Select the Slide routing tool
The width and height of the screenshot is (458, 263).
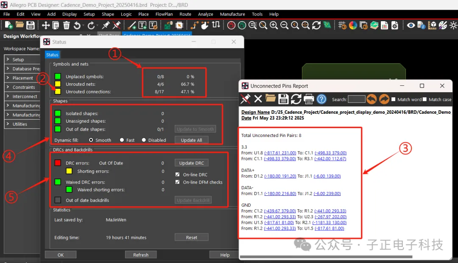click(x=205, y=25)
